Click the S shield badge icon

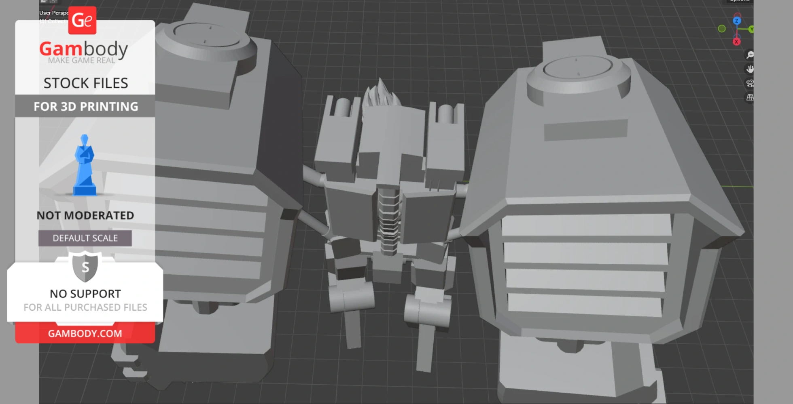(85, 267)
